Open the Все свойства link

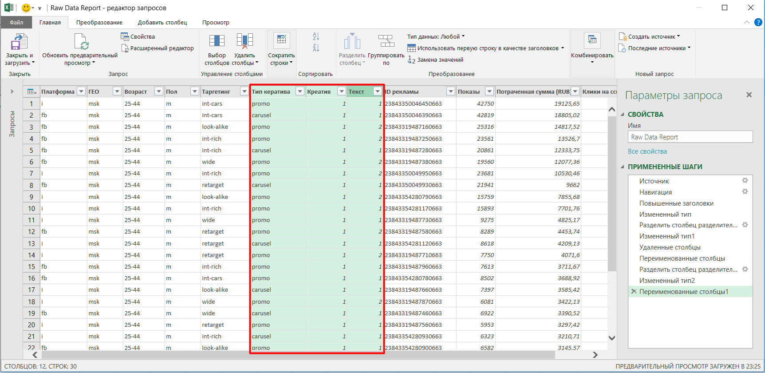pos(647,151)
